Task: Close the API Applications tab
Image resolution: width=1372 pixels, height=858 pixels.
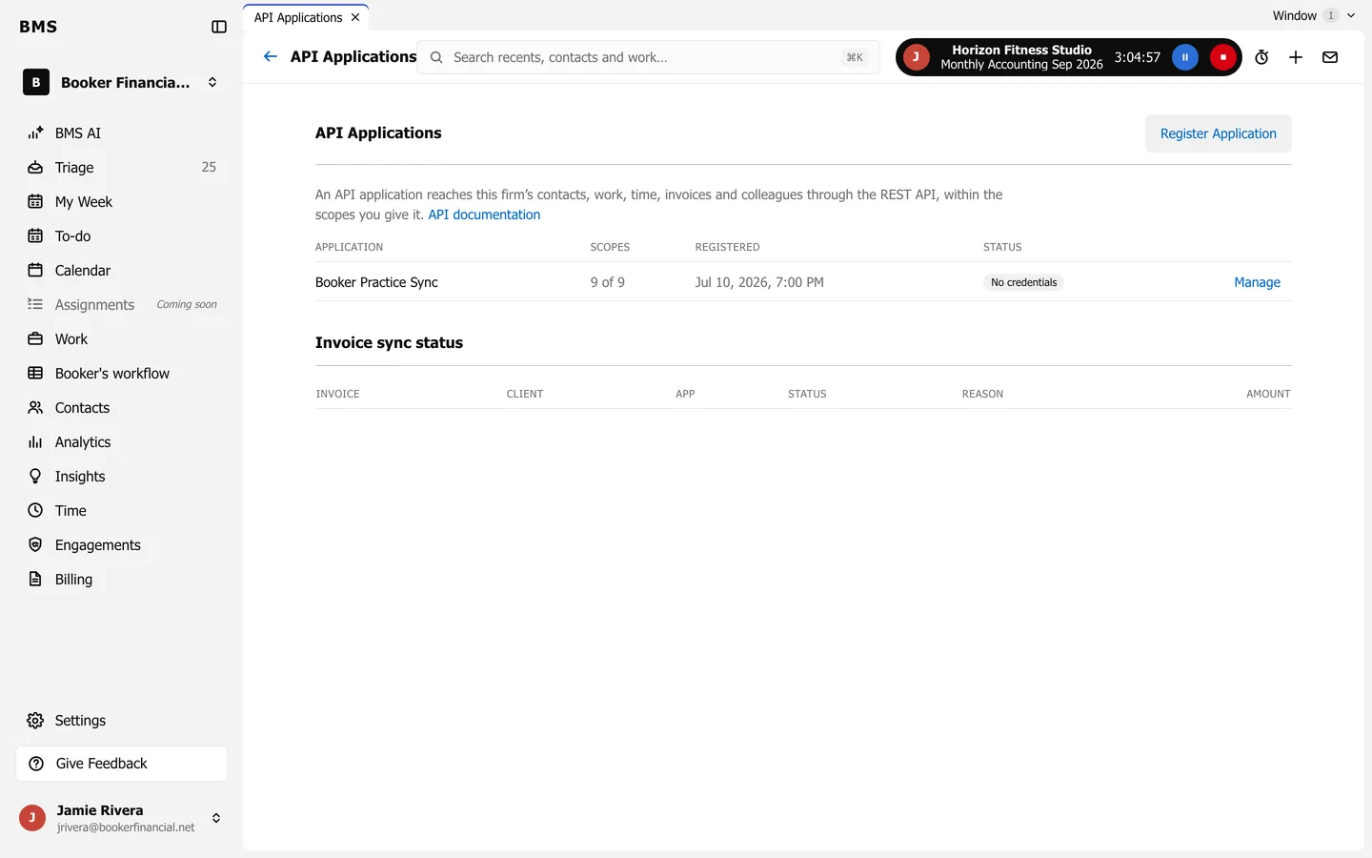Action: tap(355, 17)
